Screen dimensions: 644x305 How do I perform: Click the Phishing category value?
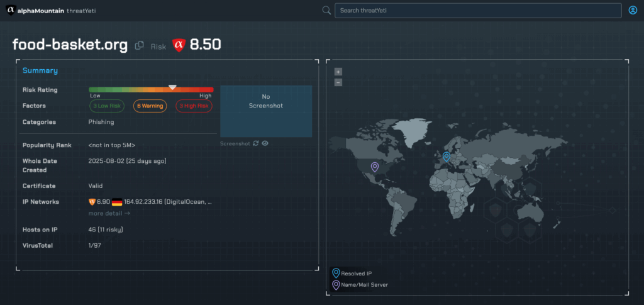pos(101,122)
